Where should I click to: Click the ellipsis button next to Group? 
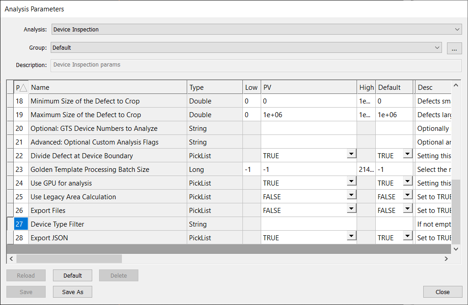click(x=454, y=48)
